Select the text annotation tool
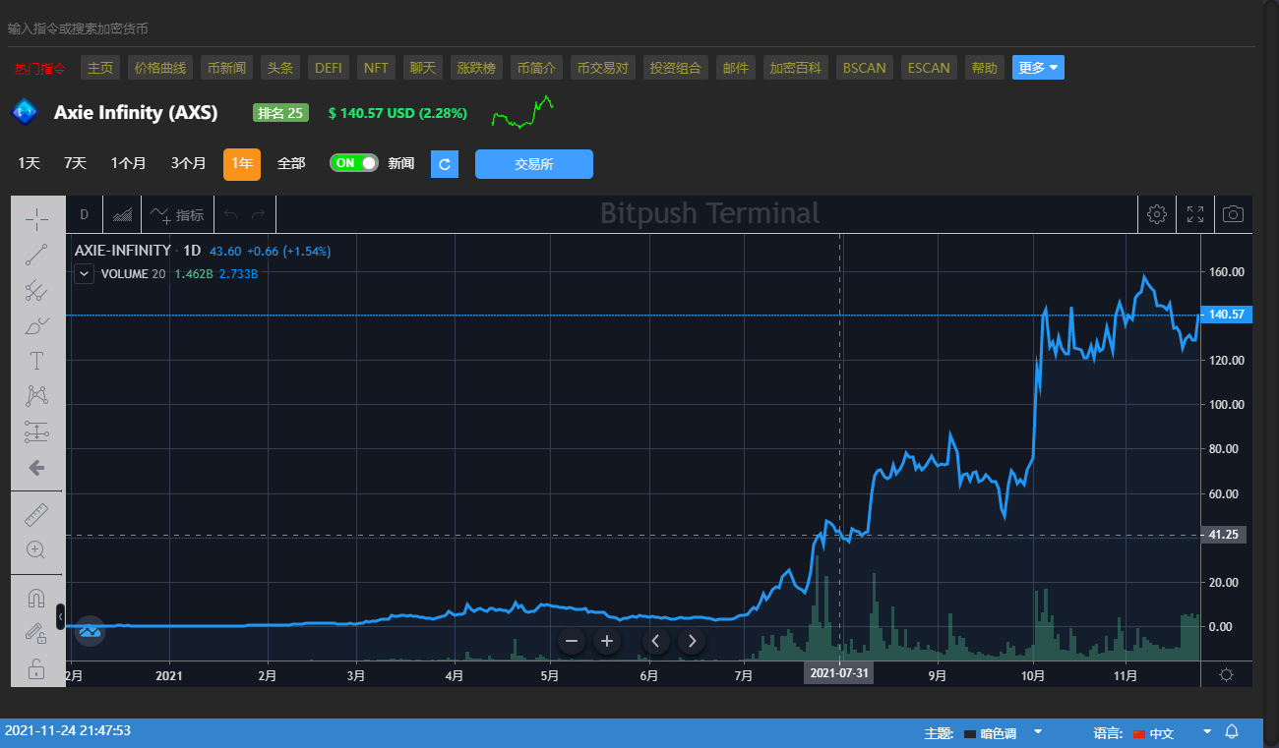Viewport: 1279px width, 748px height. click(36, 361)
